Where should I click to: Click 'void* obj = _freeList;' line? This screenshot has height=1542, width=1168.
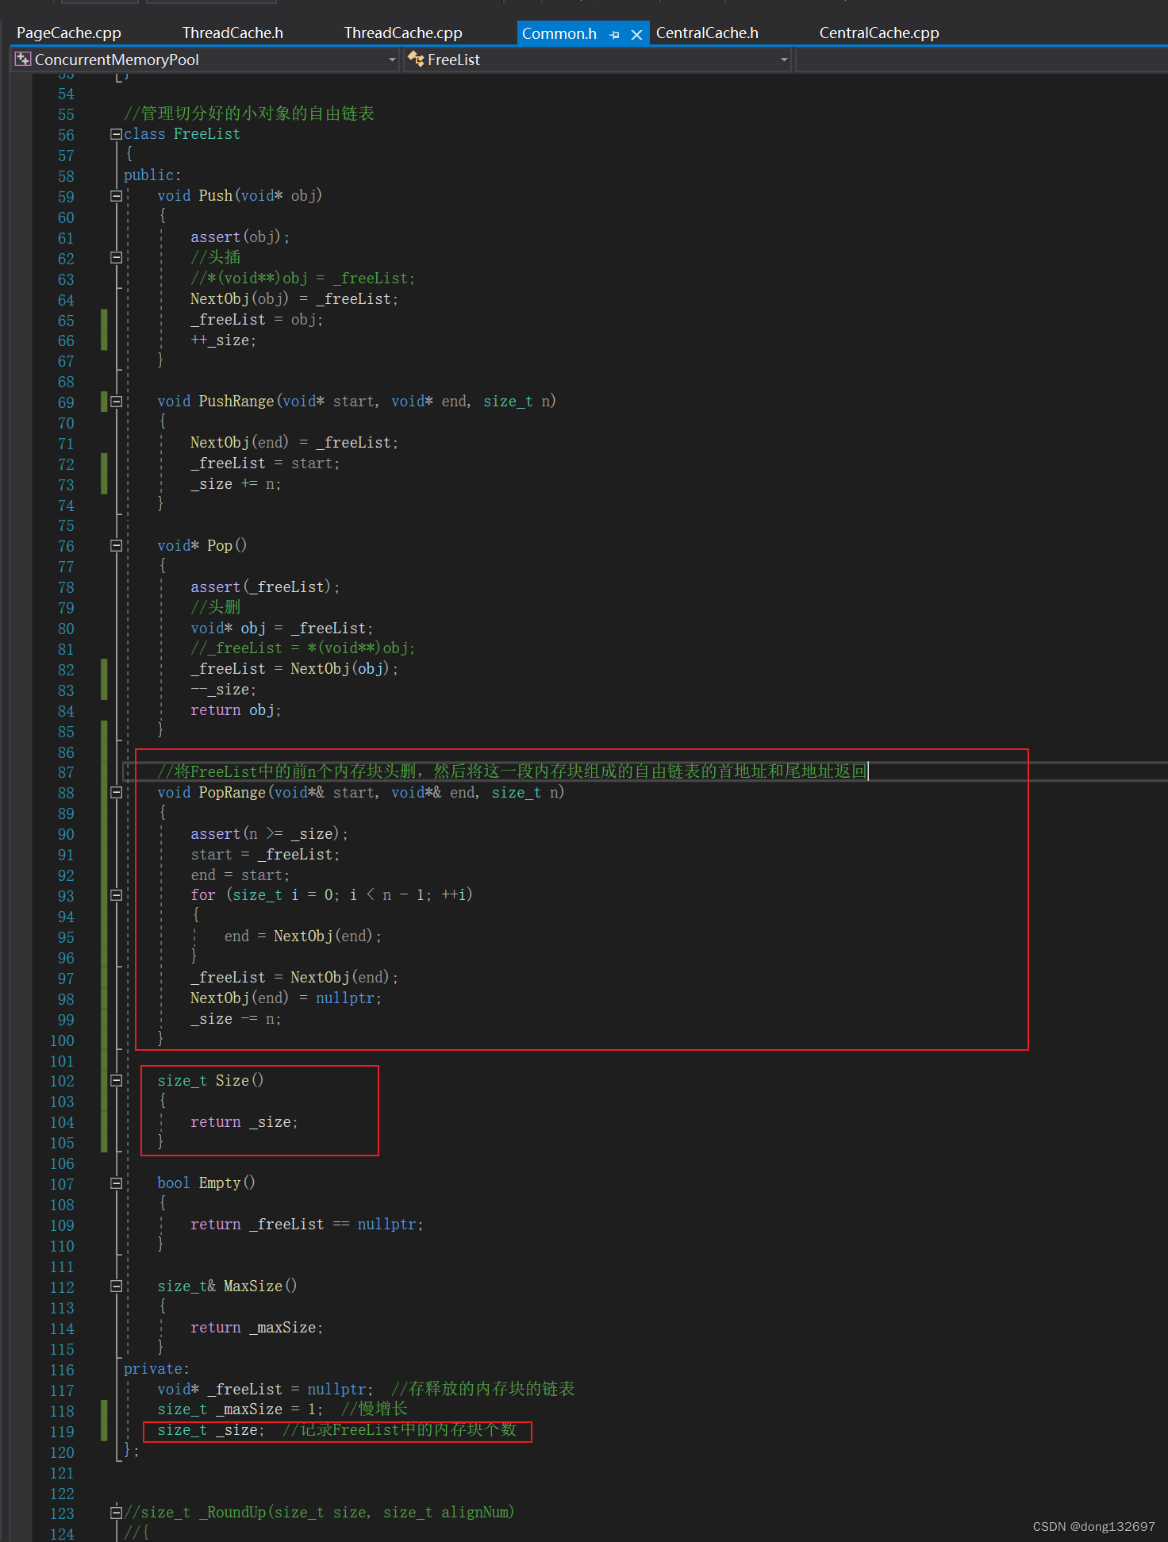(x=282, y=629)
